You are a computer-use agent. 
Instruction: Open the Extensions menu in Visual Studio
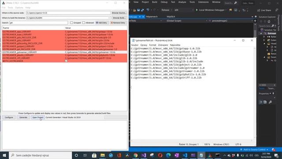click(204, 2)
